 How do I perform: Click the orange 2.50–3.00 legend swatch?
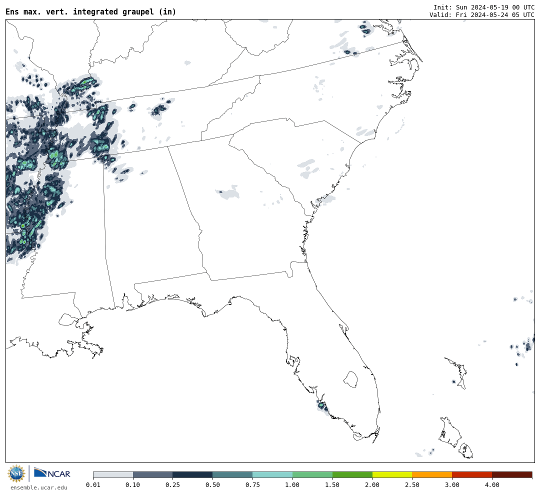[432, 474]
